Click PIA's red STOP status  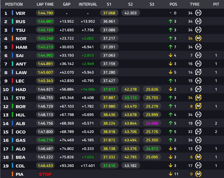pos(45,174)
